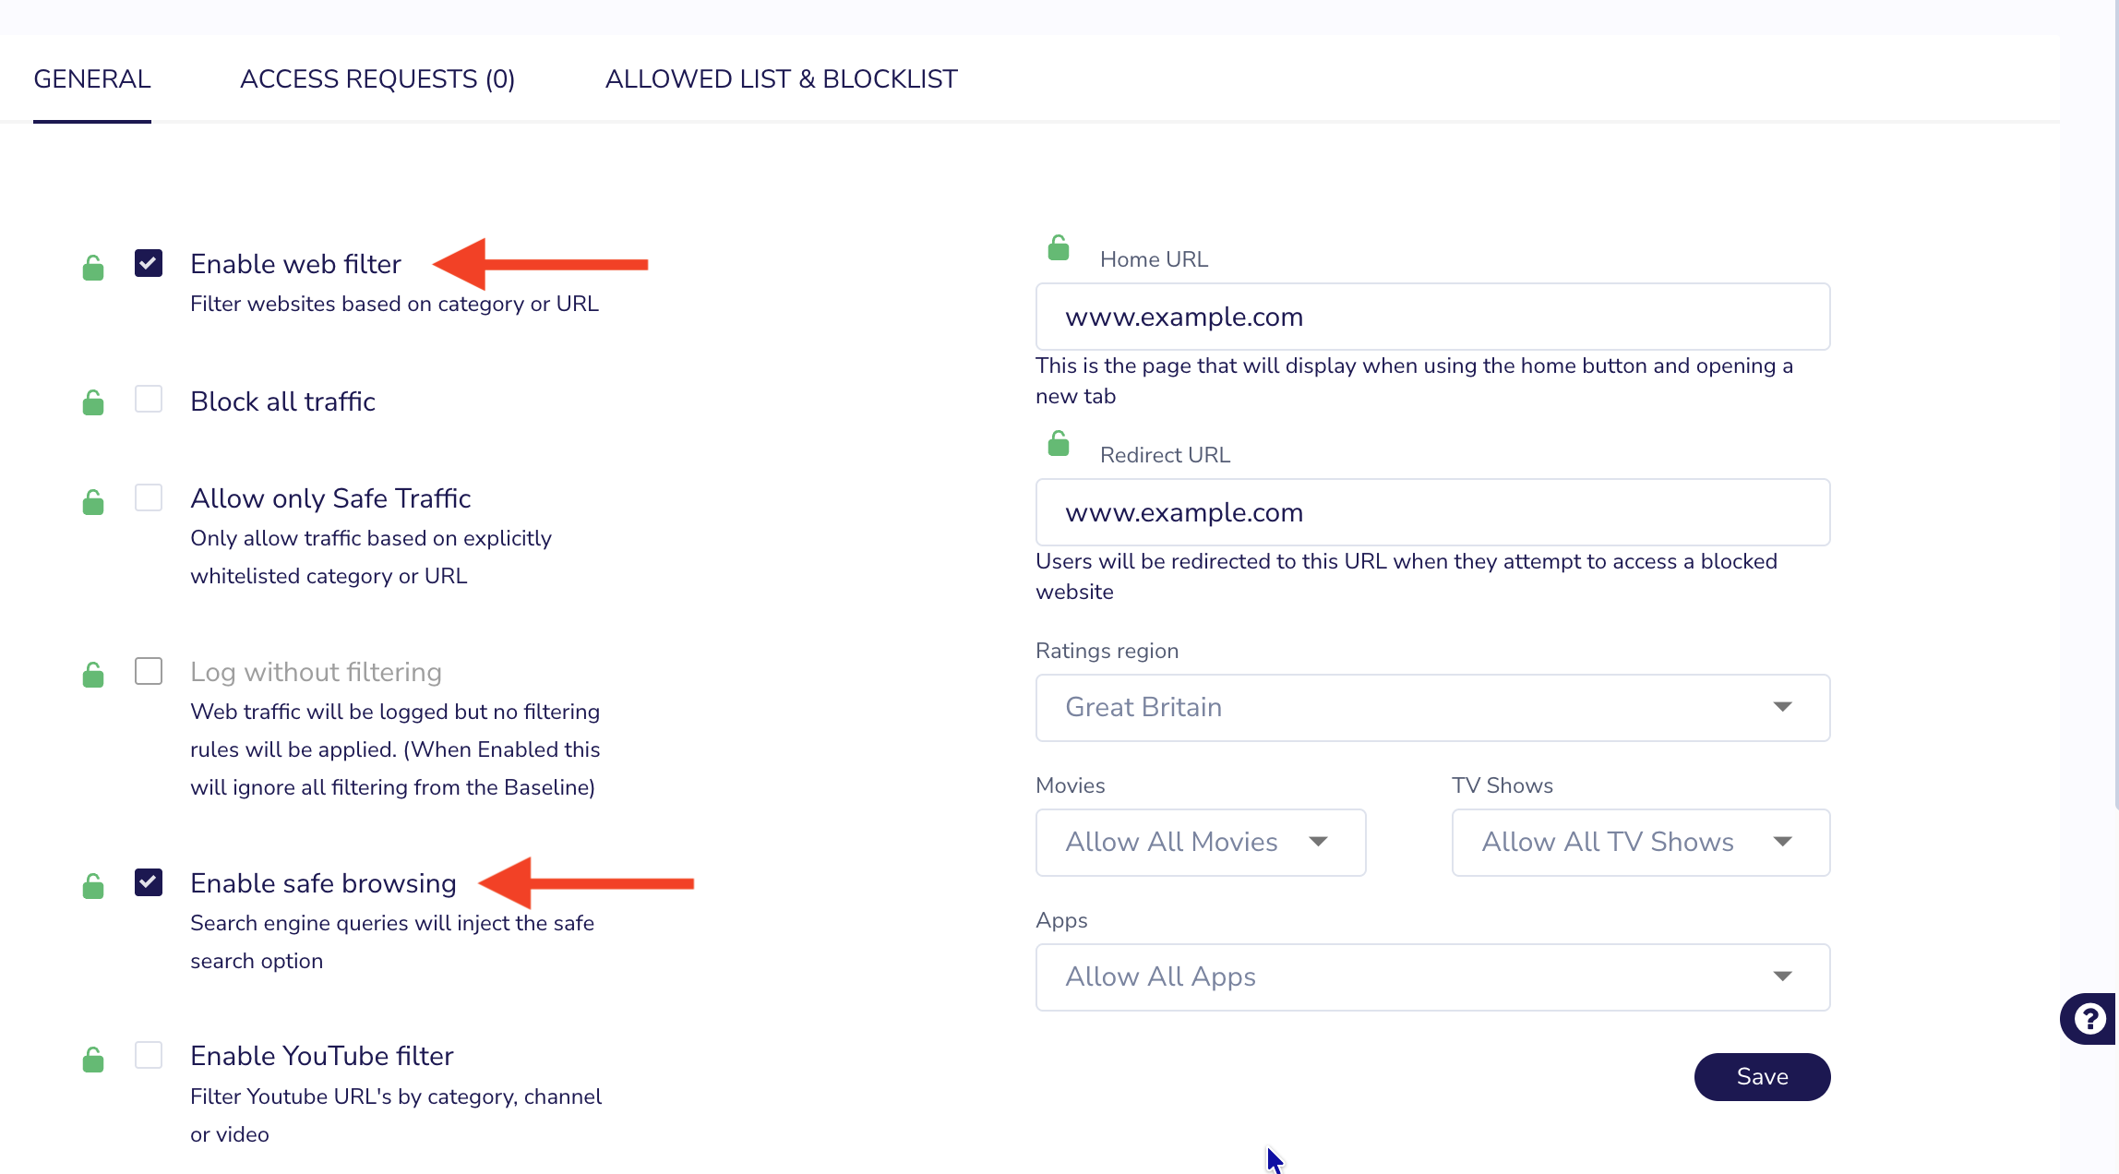2119x1174 pixels.
Task: Click the lock icon beside Enable web filter
Action: coord(93,268)
